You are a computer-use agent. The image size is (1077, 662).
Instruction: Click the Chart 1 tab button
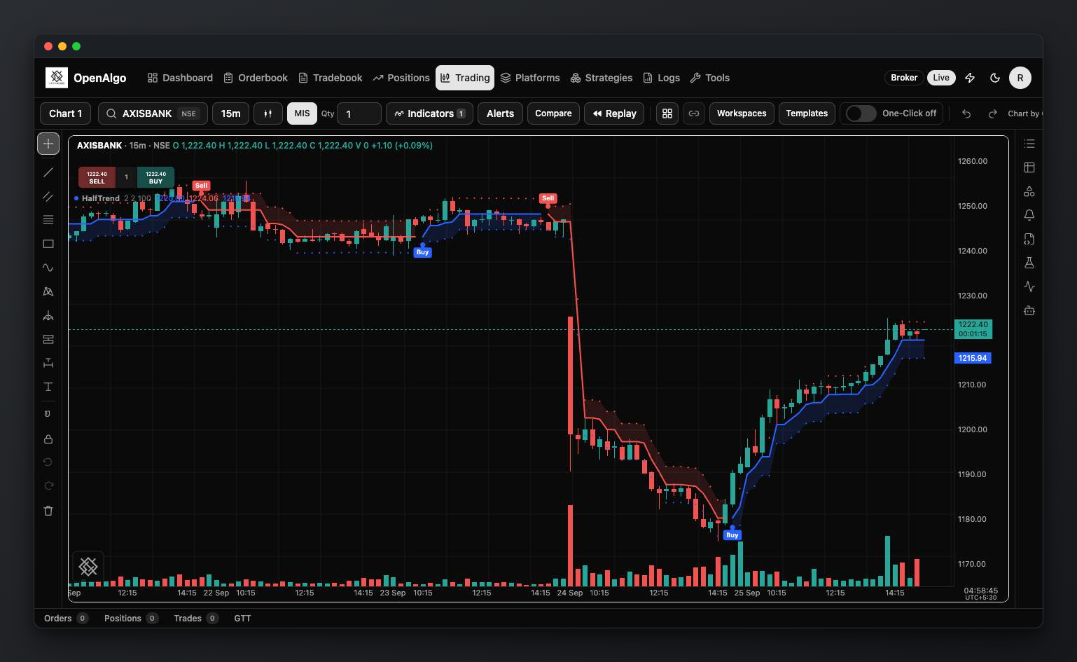(65, 113)
